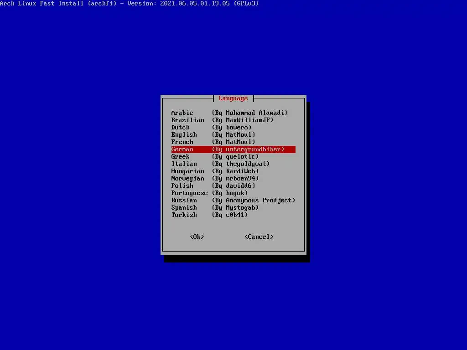The height and width of the screenshot is (350, 467).
Task: Choose the Brazilian language option
Action: point(233,120)
